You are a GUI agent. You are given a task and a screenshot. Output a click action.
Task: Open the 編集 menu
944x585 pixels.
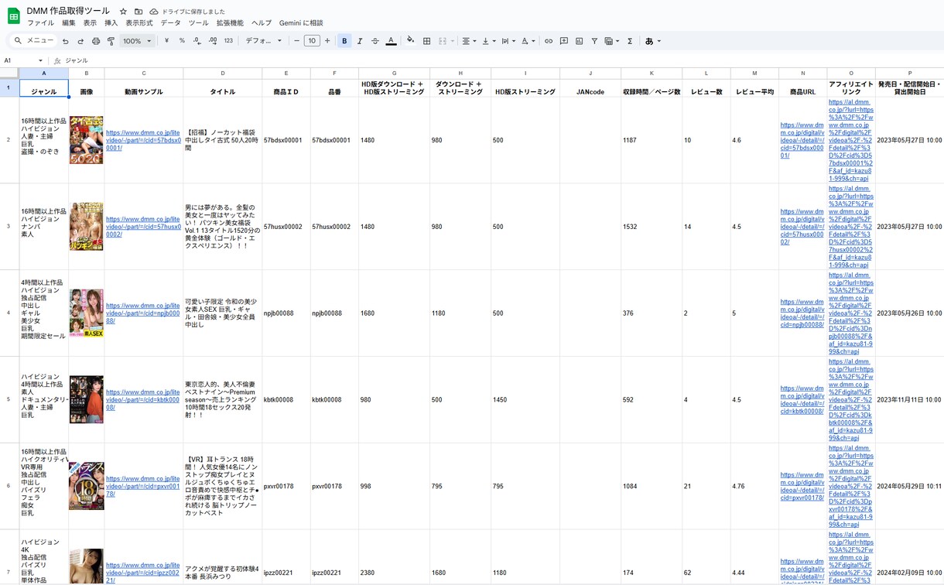pyautogui.click(x=69, y=23)
